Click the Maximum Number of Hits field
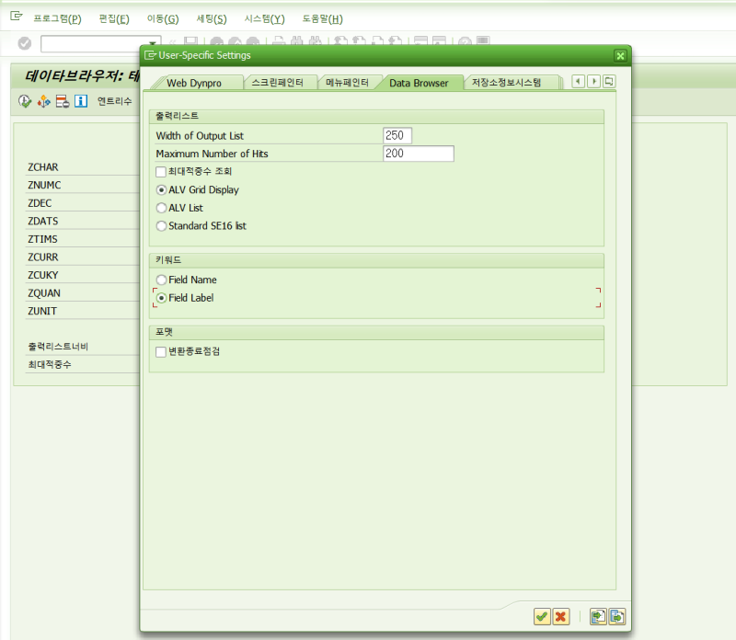This screenshot has width=736, height=640. coord(419,154)
